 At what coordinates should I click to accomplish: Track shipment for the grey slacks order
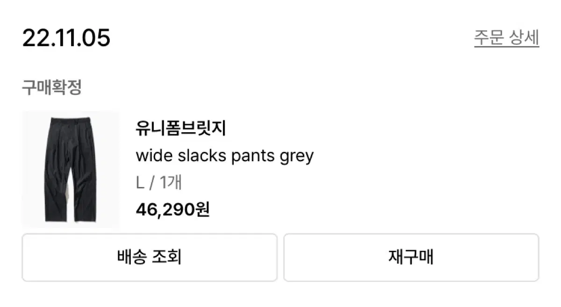pyautogui.click(x=150, y=257)
